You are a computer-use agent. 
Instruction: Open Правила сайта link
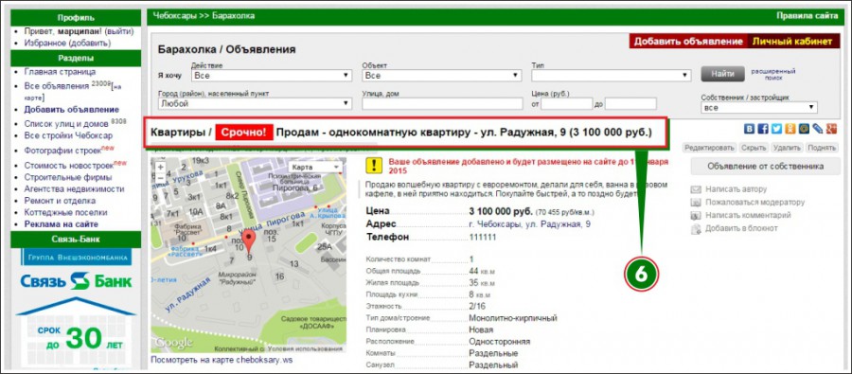tap(808, 16)
